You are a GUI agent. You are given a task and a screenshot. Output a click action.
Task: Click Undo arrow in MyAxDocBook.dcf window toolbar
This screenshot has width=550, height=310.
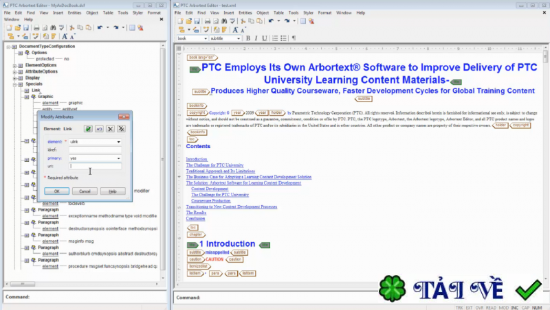point(100,27)
